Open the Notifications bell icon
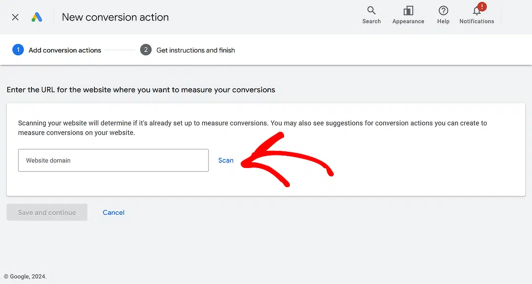Image resolution: width=532 pixels, height=284 pixels. coord(476,11)
